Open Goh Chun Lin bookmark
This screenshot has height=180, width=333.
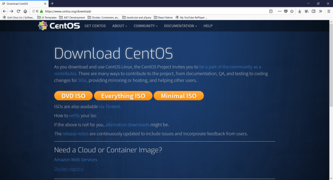pos(18,17)
